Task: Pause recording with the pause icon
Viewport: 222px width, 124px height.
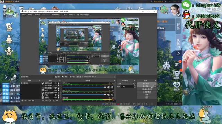Action: coord(155,86)
